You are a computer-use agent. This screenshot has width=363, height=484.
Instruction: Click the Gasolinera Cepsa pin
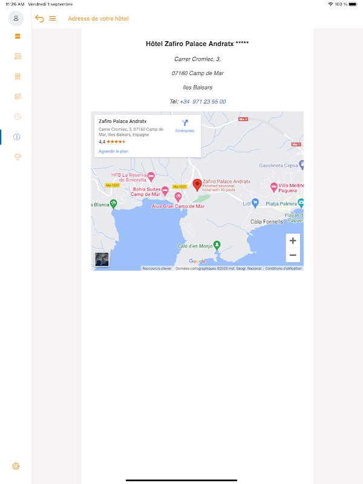click(x=301, y=165)
